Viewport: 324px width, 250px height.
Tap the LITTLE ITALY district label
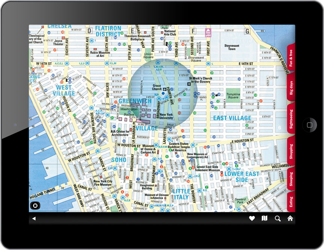[x=181, y=194]
